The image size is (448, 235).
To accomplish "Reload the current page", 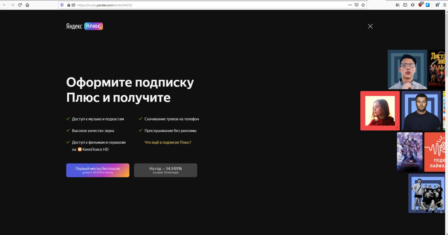I will click(x=20, y=5).
